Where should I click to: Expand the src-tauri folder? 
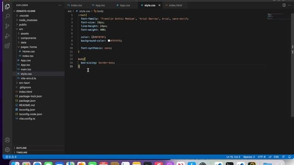[x=24, y=82]
